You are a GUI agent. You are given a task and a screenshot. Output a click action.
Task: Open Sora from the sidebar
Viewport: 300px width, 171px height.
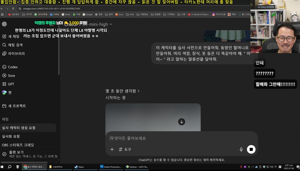pyautogui.click(x=9, y=76)
